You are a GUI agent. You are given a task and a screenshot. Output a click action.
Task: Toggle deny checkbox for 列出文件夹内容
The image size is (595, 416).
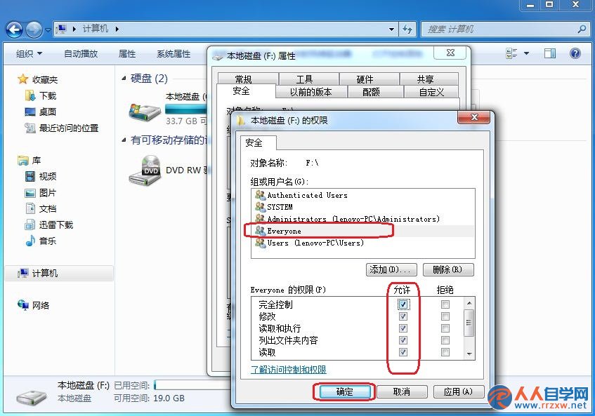pos(445,340)
